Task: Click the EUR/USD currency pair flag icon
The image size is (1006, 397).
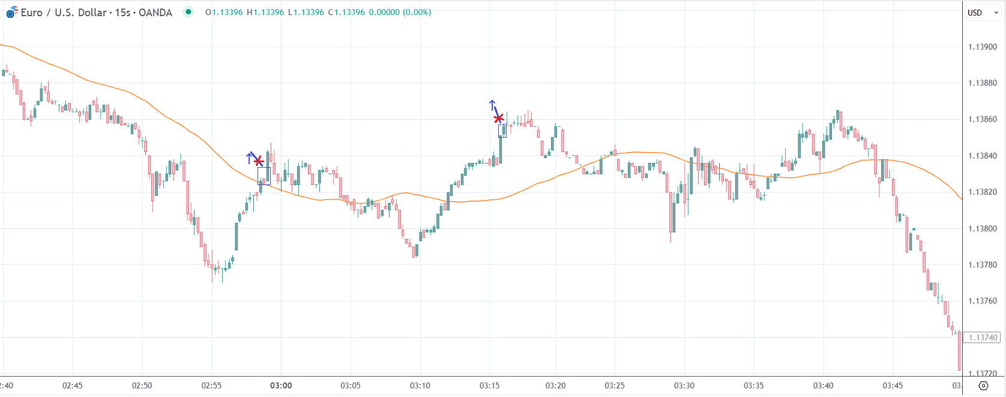Action: click(x=11, y=13)
